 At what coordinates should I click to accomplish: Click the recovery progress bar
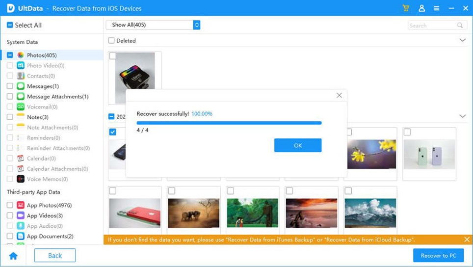click(229, 123)
